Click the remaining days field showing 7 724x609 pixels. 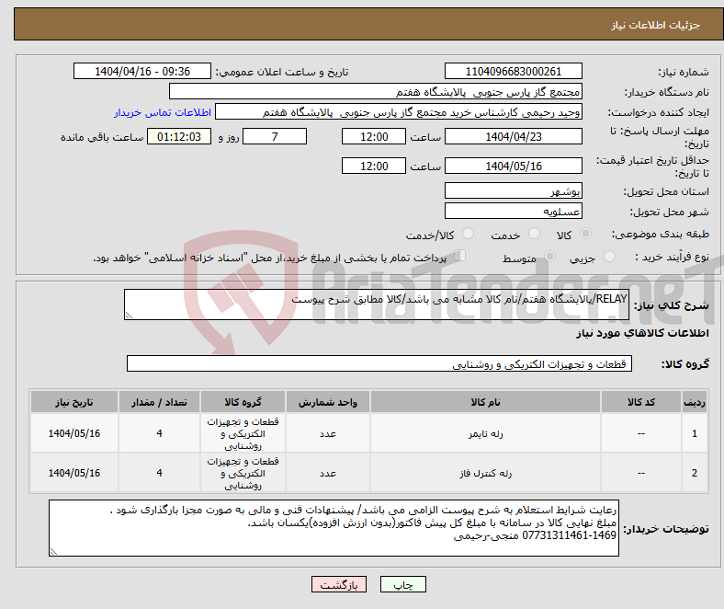(x=275, y=136)
